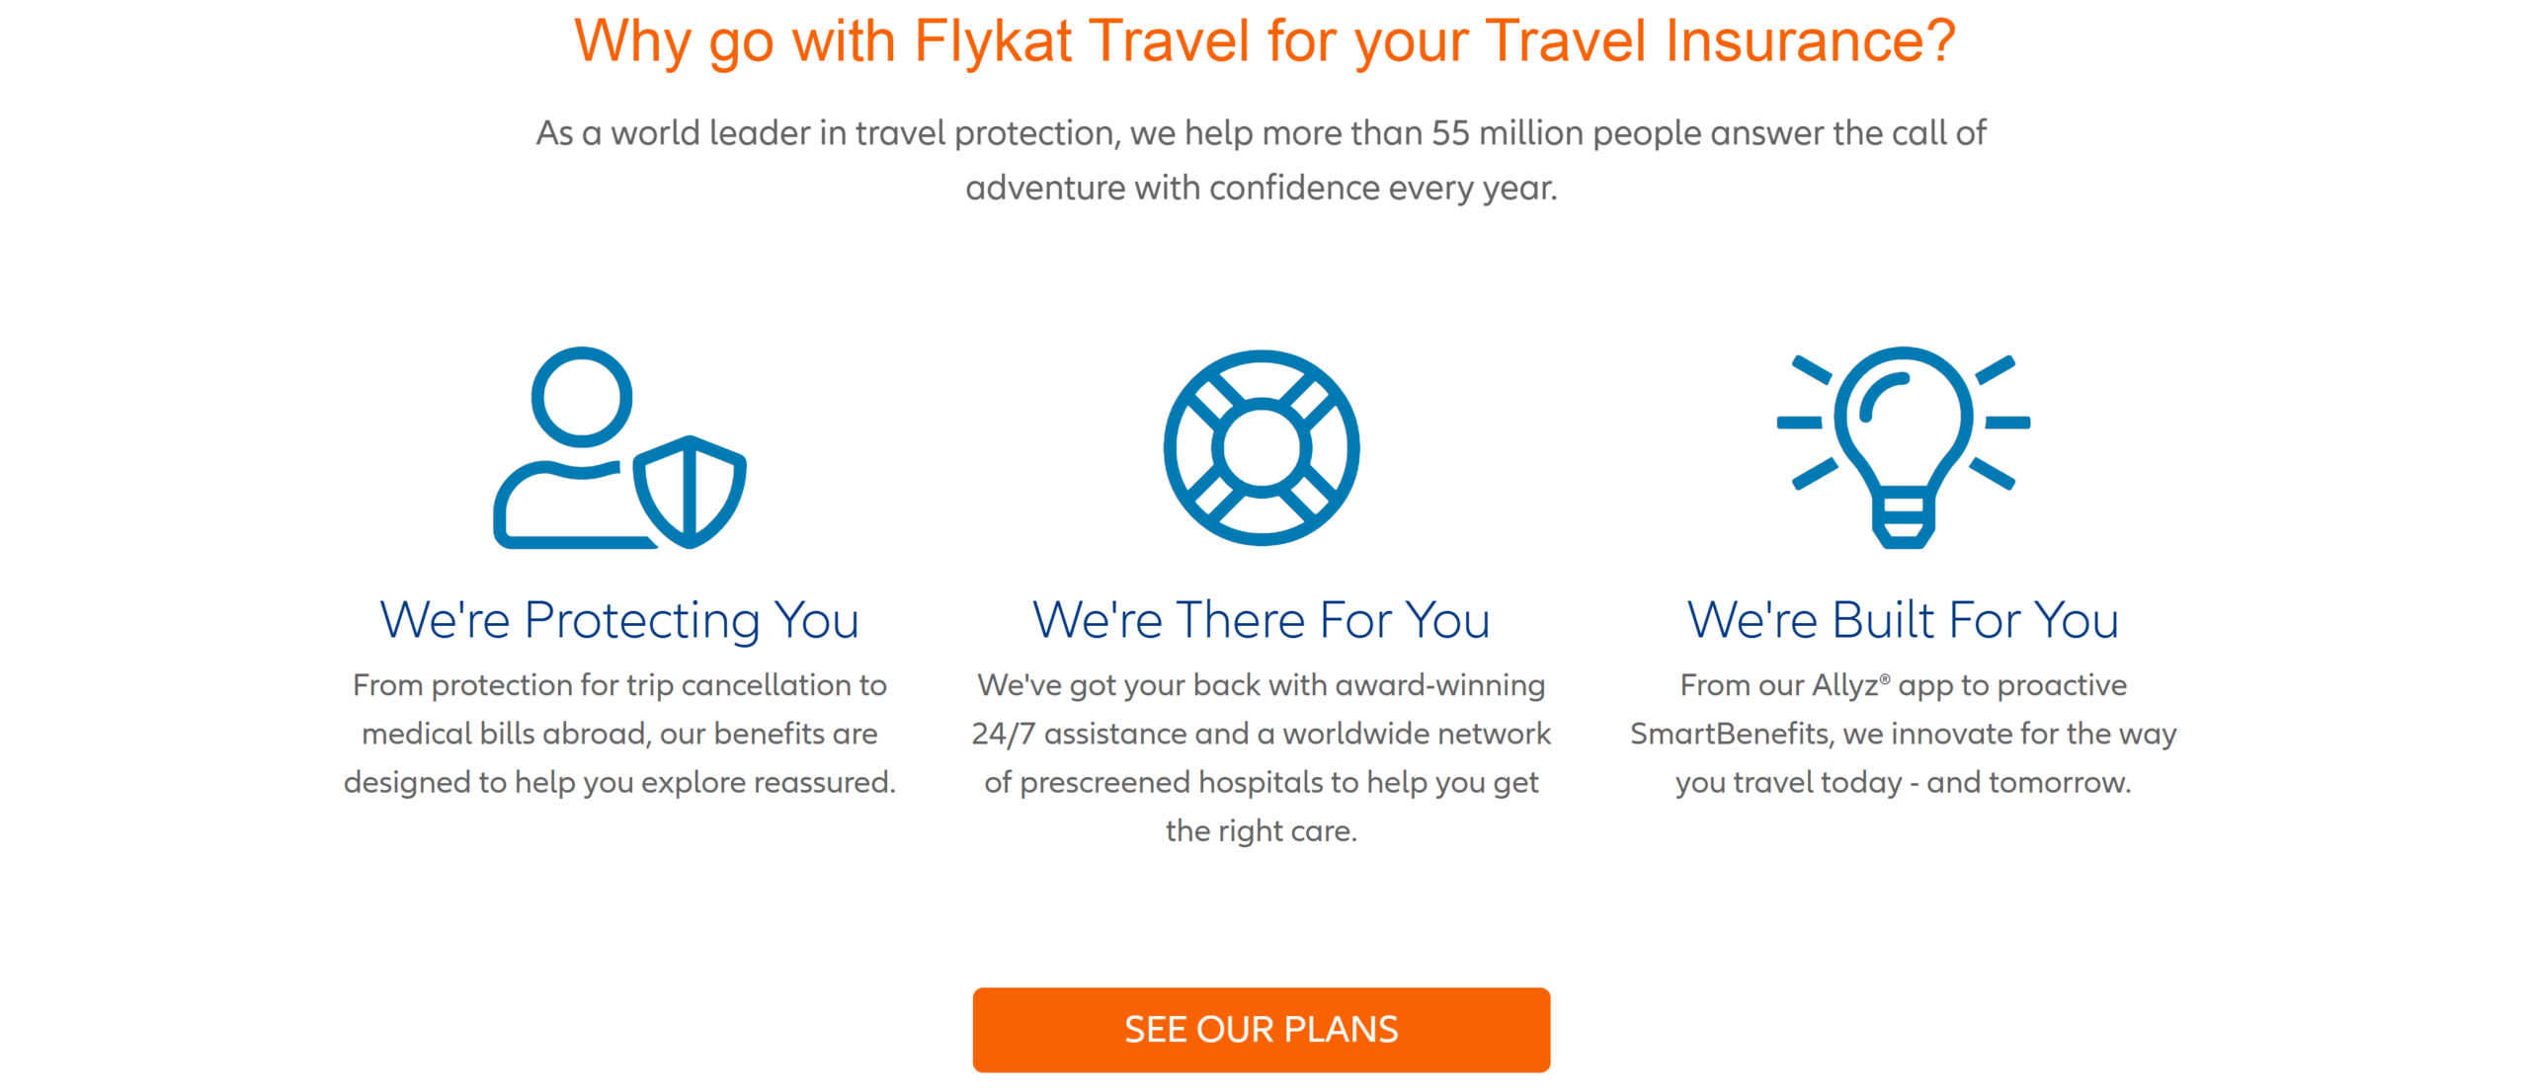This screenshot has width=2529, height=1091.
Task: Click the Allyz app SmartBenefits description
Action: [1903, 734]
